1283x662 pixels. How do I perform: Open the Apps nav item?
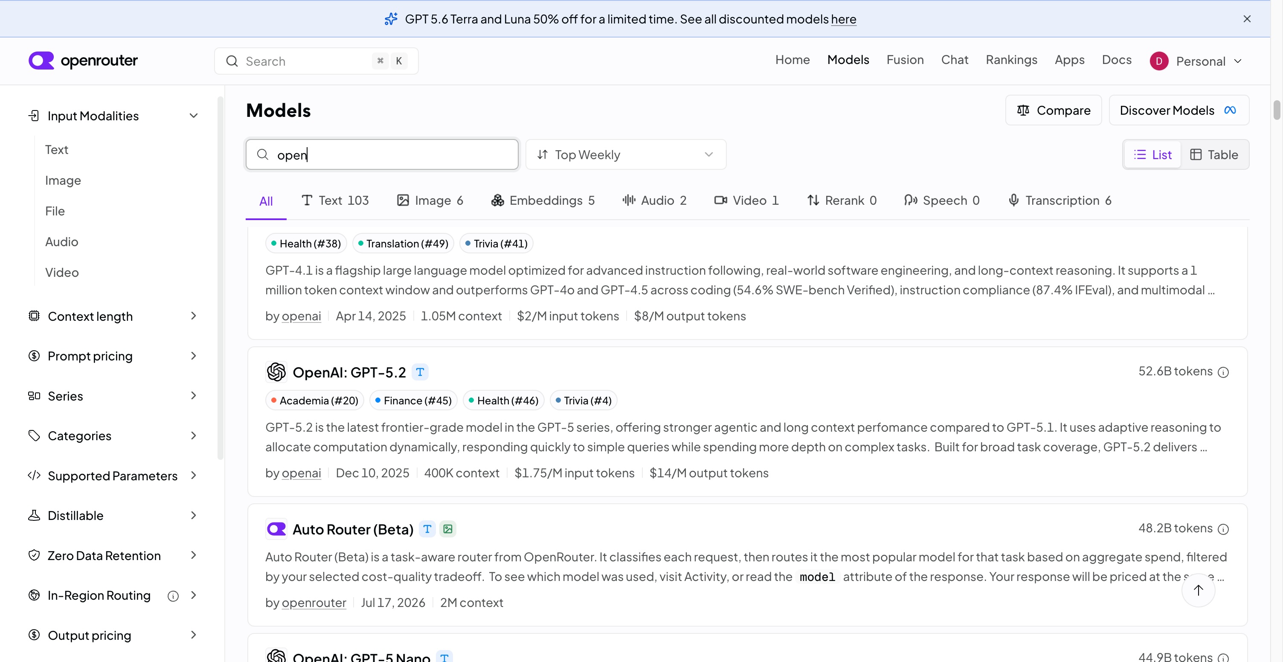pos(1069,60)
